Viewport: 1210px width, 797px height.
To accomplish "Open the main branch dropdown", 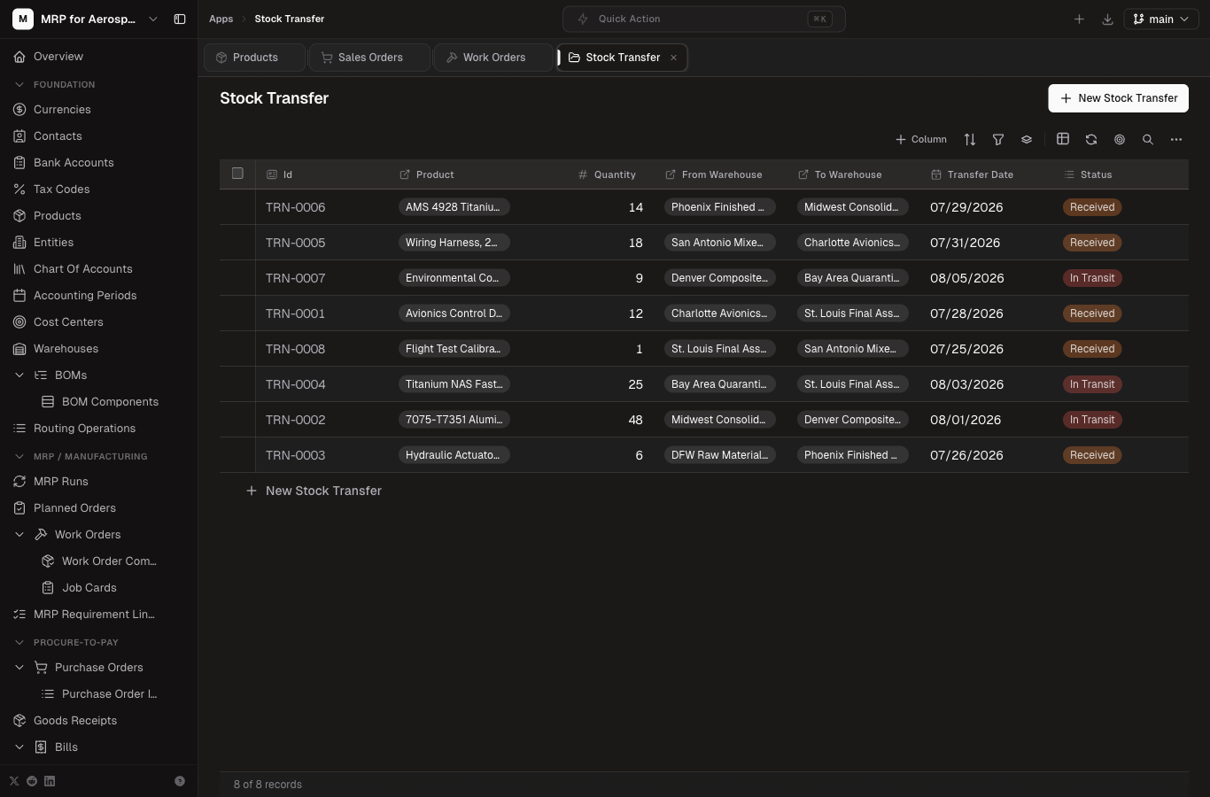I will coord(1161,19).
